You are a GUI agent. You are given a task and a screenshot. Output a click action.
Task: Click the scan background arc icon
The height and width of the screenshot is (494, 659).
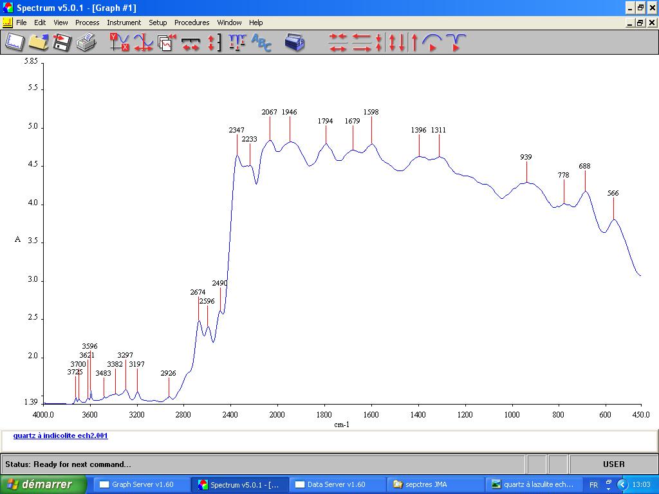432,42
